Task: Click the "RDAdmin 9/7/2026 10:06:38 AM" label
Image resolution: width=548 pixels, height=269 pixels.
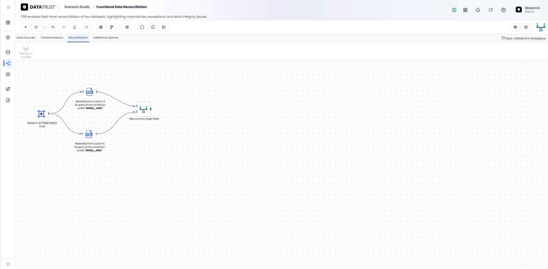Action: (42, 125)
